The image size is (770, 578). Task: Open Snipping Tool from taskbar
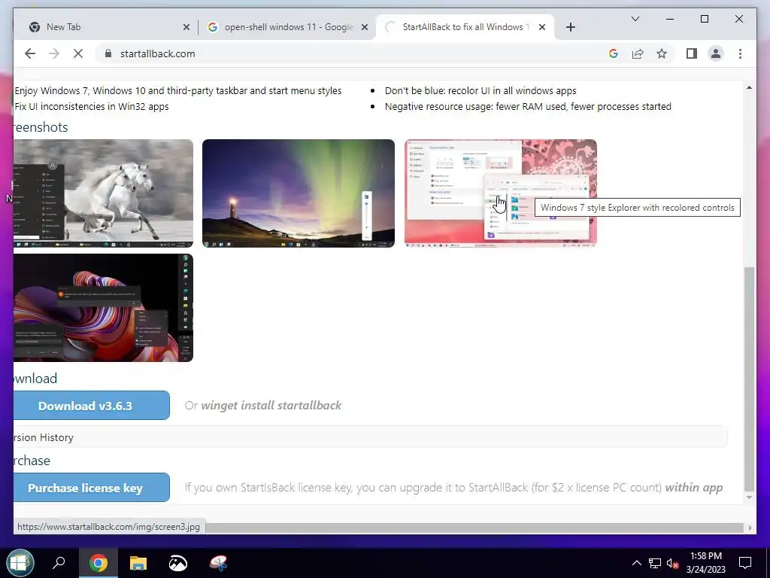218,563
